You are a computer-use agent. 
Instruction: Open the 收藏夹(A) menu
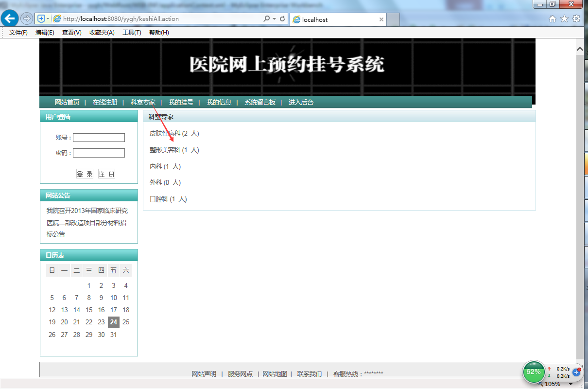point(102,33)
